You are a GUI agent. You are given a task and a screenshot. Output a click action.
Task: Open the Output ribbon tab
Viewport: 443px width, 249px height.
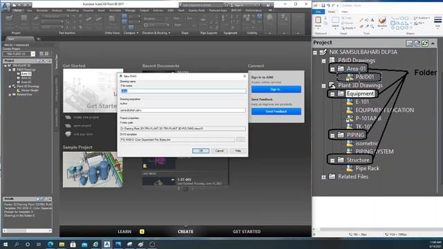click(144, 10)
